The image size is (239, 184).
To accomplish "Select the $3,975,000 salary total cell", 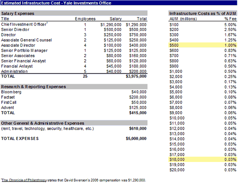I will (x=136, y=76).
